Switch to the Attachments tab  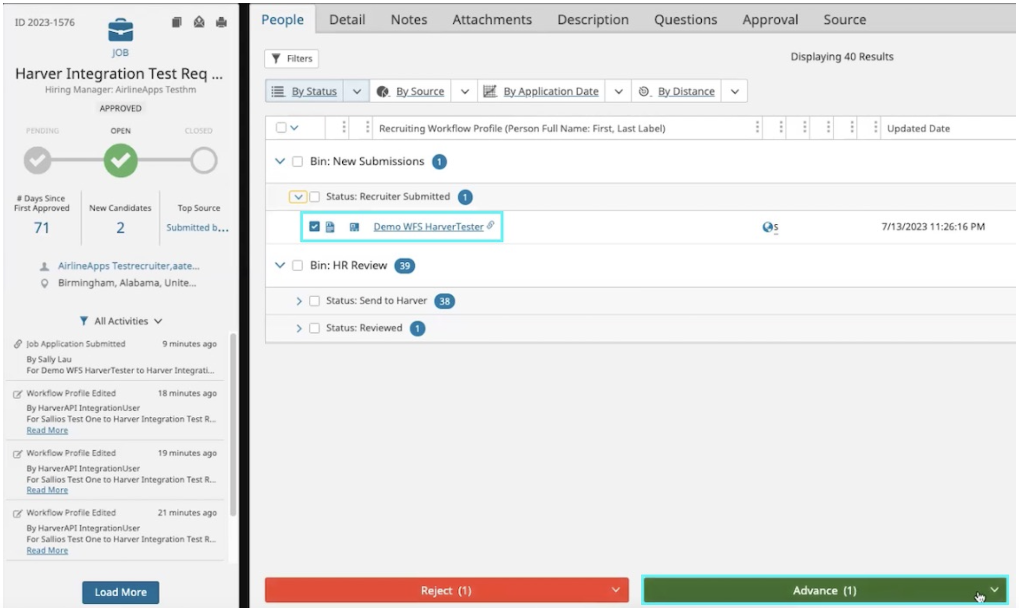pyautogui.click(x=492, y=19)
